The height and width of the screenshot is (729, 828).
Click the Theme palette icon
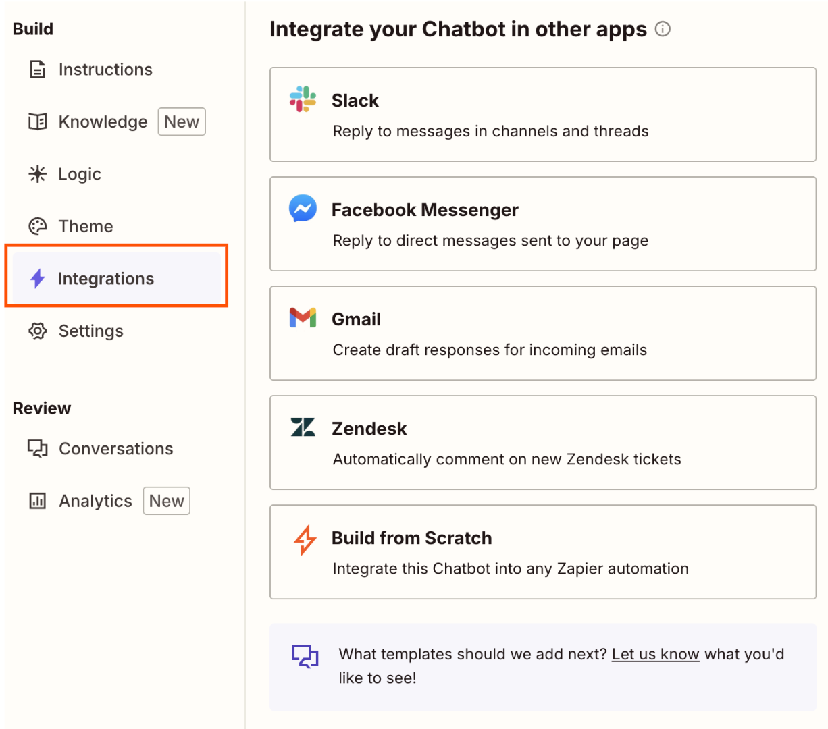coord(38,226)
